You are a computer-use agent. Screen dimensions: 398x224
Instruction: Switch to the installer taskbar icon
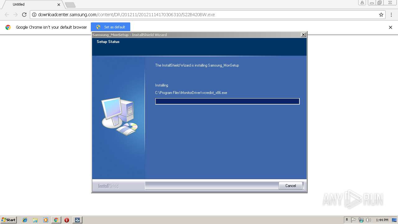pyautogui.click(x=77, y=220)
